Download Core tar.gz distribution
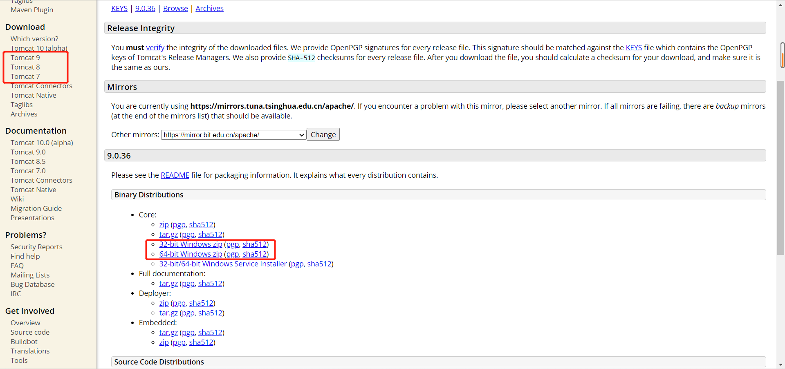The image size is (785, 369). click(168, 235)
